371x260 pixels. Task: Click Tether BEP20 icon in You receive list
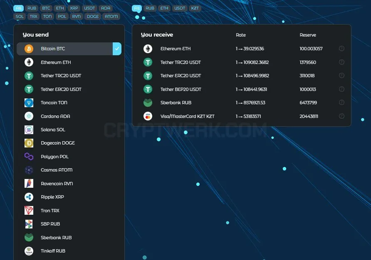coord(148,89)
